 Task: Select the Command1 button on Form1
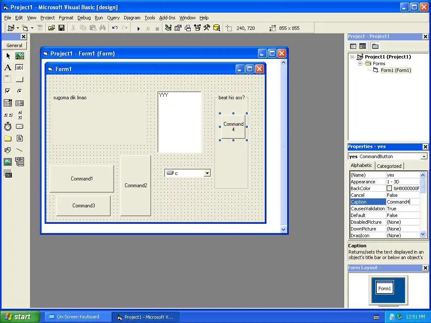pos(82,179)
